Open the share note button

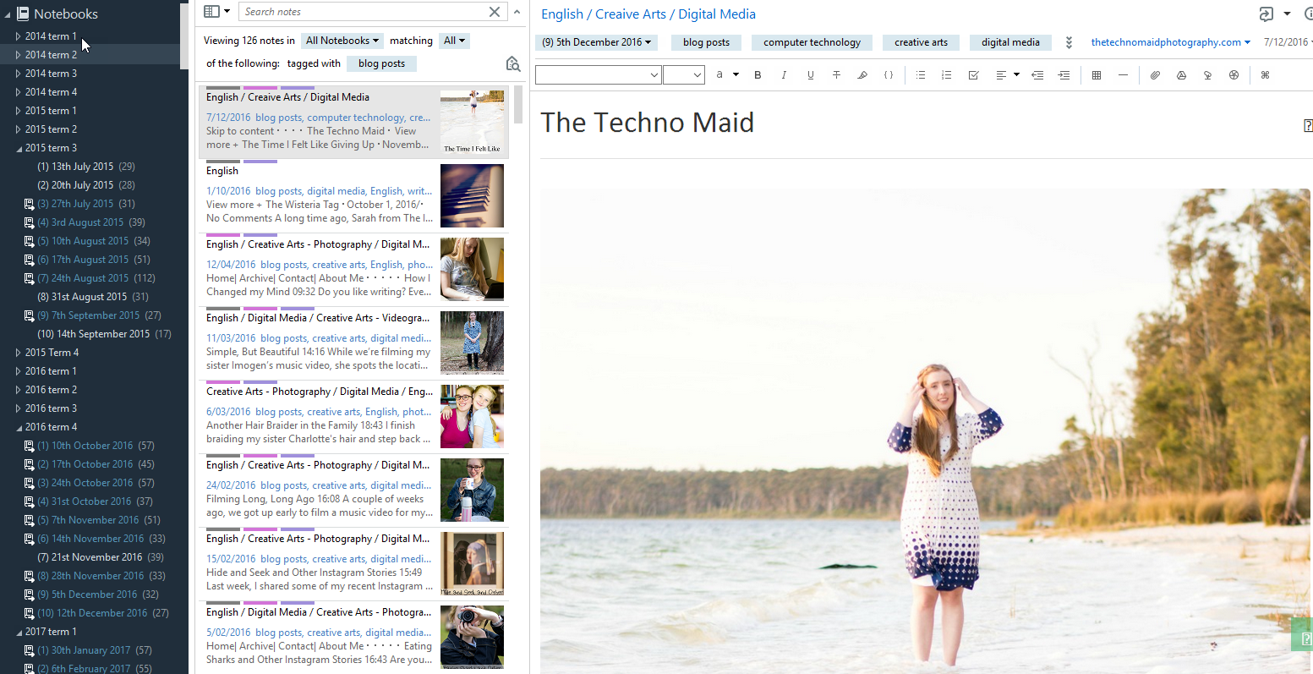[1266, 14]
